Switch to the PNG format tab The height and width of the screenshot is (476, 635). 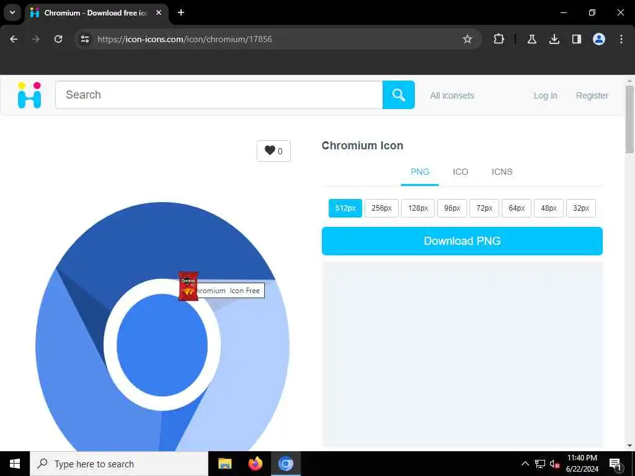click(x=420, y=172)
